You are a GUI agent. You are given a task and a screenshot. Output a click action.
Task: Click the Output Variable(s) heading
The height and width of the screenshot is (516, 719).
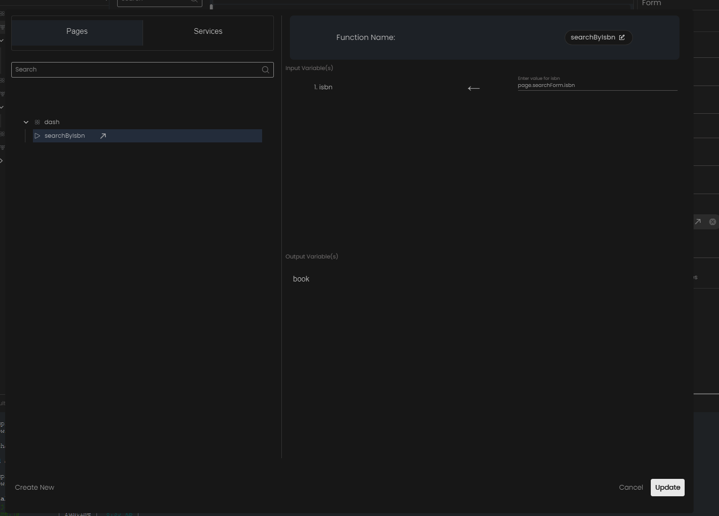tap(312, 257)
